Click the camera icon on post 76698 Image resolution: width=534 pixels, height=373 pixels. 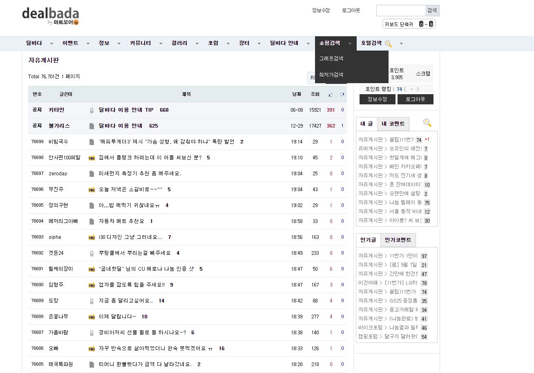pos(92,158)
